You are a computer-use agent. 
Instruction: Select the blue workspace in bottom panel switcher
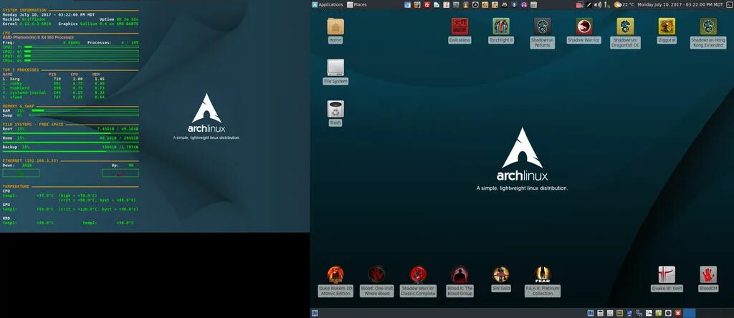click(689, 313)
